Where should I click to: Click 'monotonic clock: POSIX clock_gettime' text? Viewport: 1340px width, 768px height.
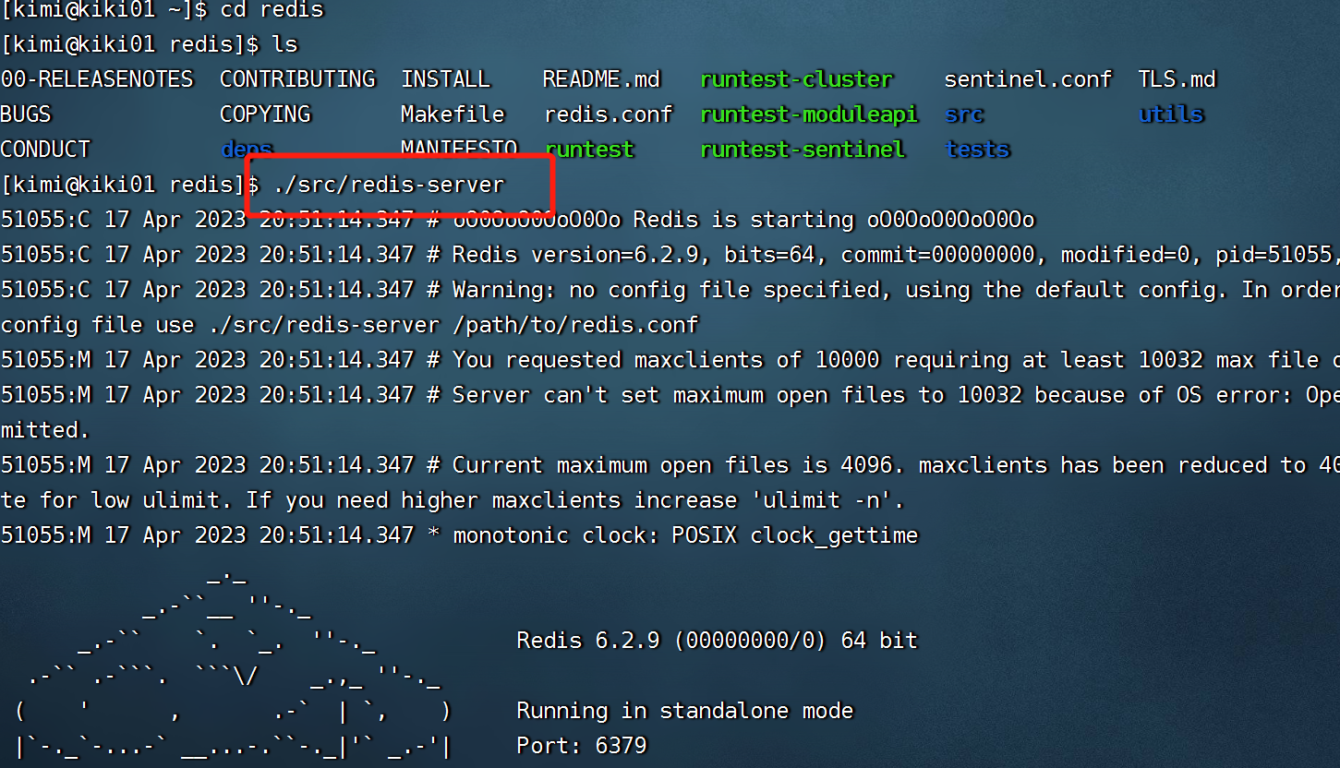pos(685,535)
